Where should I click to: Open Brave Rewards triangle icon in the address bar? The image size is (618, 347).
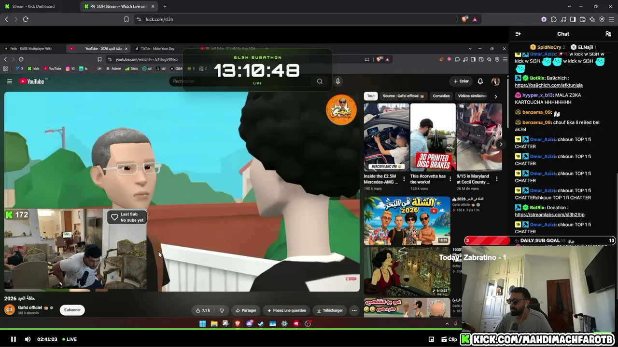pyautogui.click(x=475, y=19)
